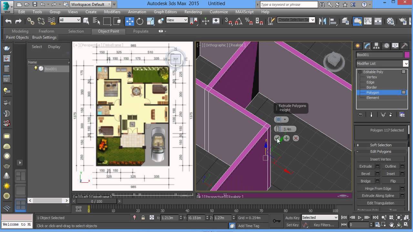The image size is (413, 232).
Task: Open the Curve Editor icon
Action: [368, 21]
